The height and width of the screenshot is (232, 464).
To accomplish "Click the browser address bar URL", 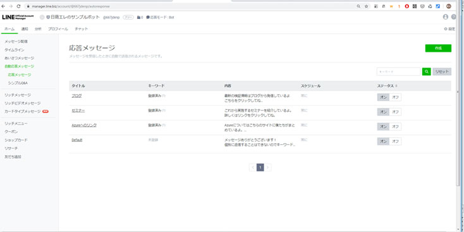I will [71, 6].
